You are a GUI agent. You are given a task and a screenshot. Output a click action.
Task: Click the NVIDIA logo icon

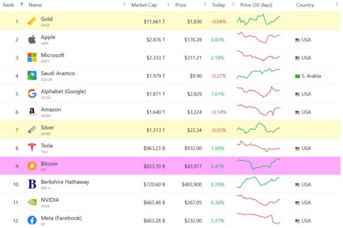pyautogui.click(x=32, y=202)
